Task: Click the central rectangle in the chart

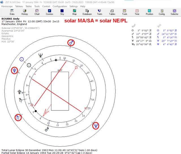Action: tap(60, 91)
